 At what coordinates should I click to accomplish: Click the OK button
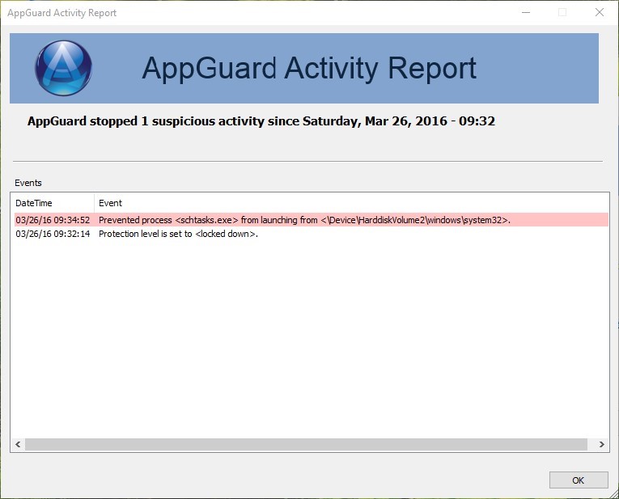(x=579, y=480)
